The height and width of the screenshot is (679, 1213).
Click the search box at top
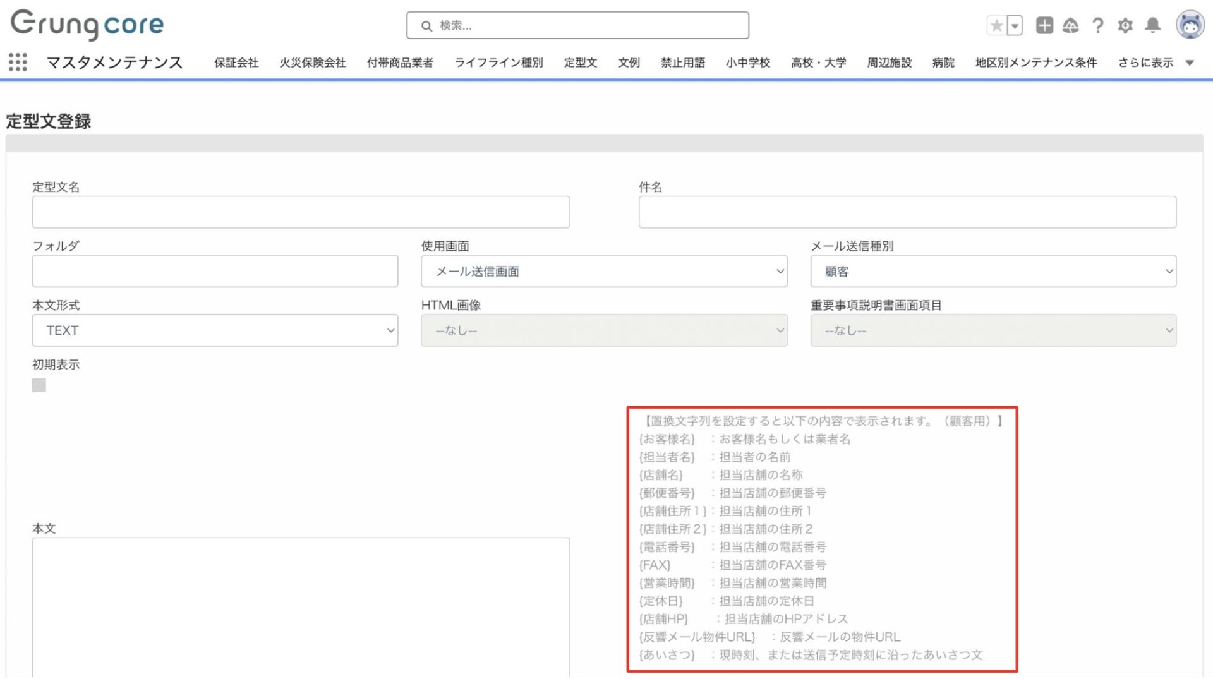(x=577, y=25)
